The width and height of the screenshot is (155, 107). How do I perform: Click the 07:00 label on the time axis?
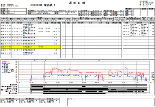[84, 83]
